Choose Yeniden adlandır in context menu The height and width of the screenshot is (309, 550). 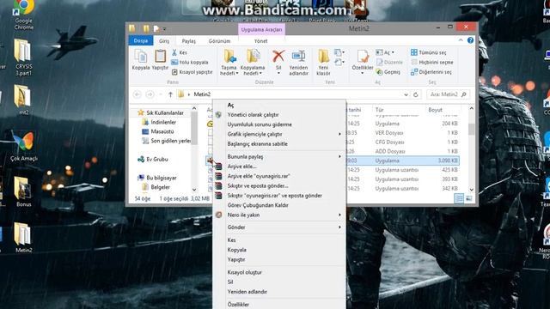[x=278, y=292]
